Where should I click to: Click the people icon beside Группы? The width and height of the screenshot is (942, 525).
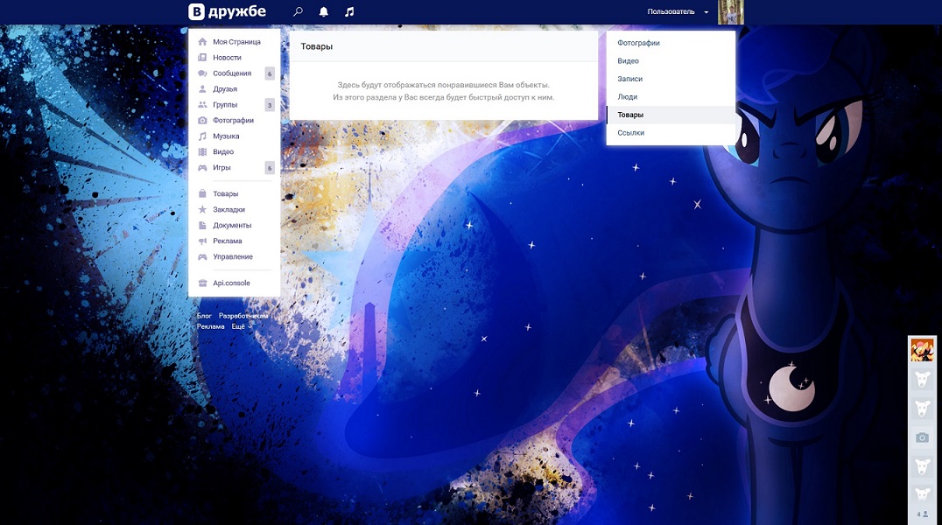pyautogui.click(x=202, y=104)
